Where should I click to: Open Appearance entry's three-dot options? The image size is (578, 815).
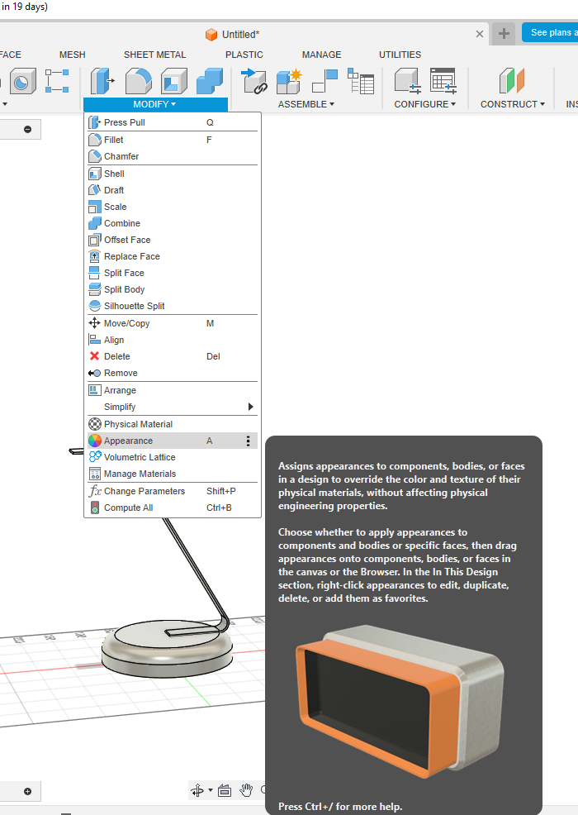click(x=249, y=441)
